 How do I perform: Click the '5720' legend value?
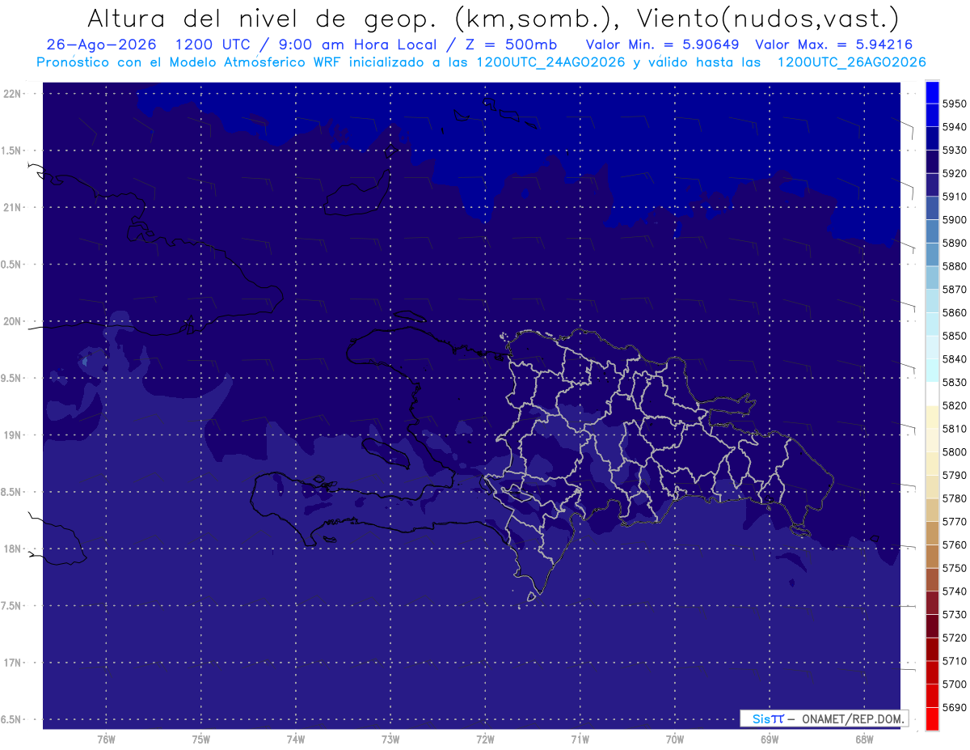[955, 638]
